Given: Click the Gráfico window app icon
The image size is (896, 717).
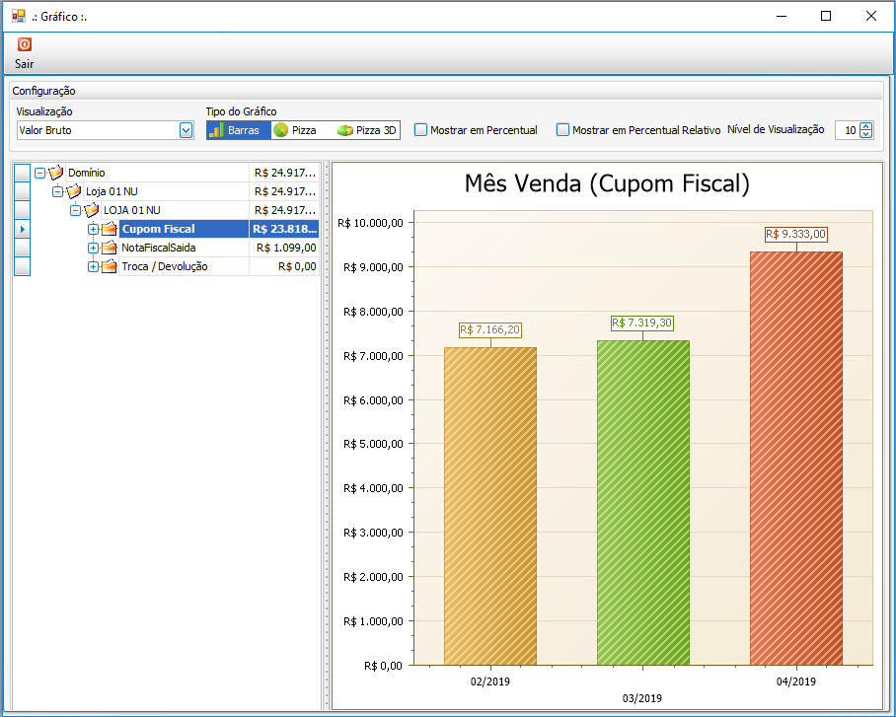Looking at the screenshot, I should click(19, 16).
